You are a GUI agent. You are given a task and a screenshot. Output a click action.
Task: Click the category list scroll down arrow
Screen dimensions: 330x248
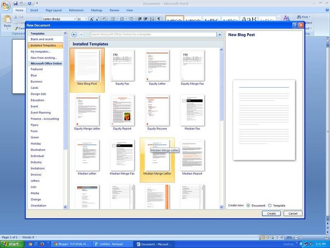point(65,207)
